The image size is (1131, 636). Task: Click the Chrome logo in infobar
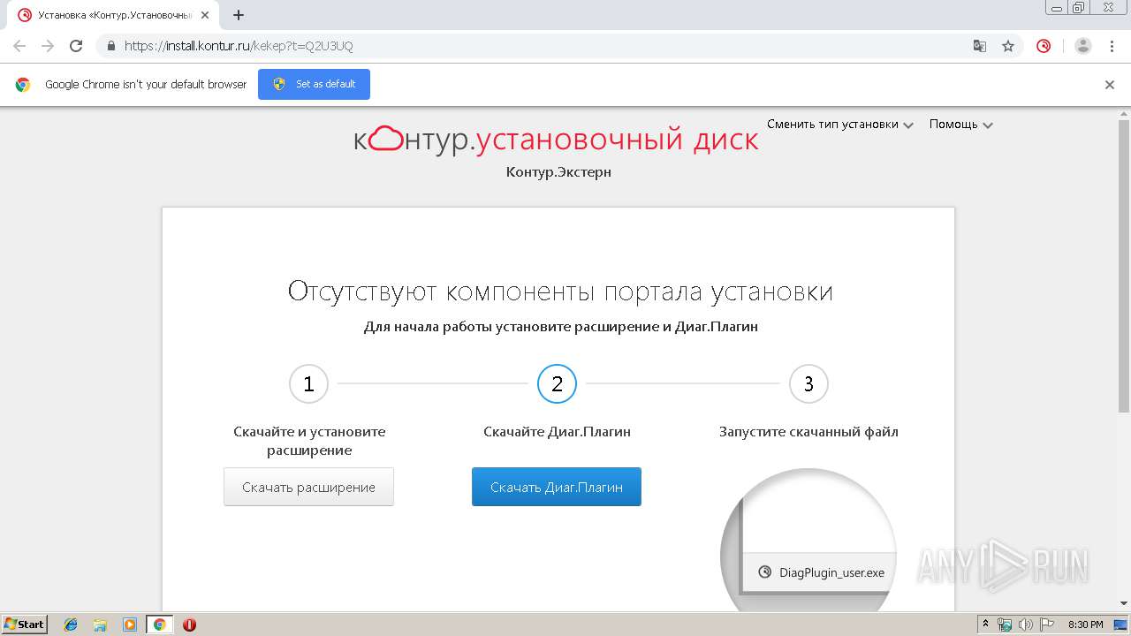tap(23, 85)
